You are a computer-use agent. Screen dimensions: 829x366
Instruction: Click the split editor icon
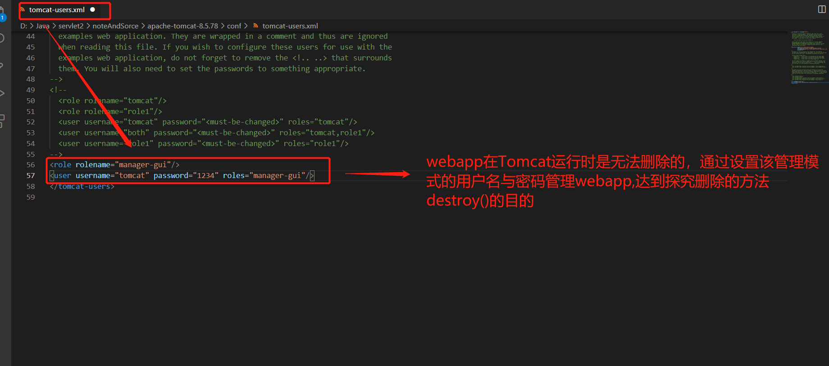822,9
